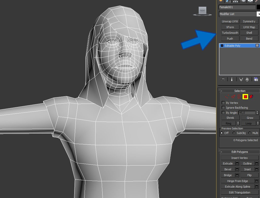The height and width of the screenshot is (198, 260).
Task: Click the Extrude button
Action: [x=228, y=163]
